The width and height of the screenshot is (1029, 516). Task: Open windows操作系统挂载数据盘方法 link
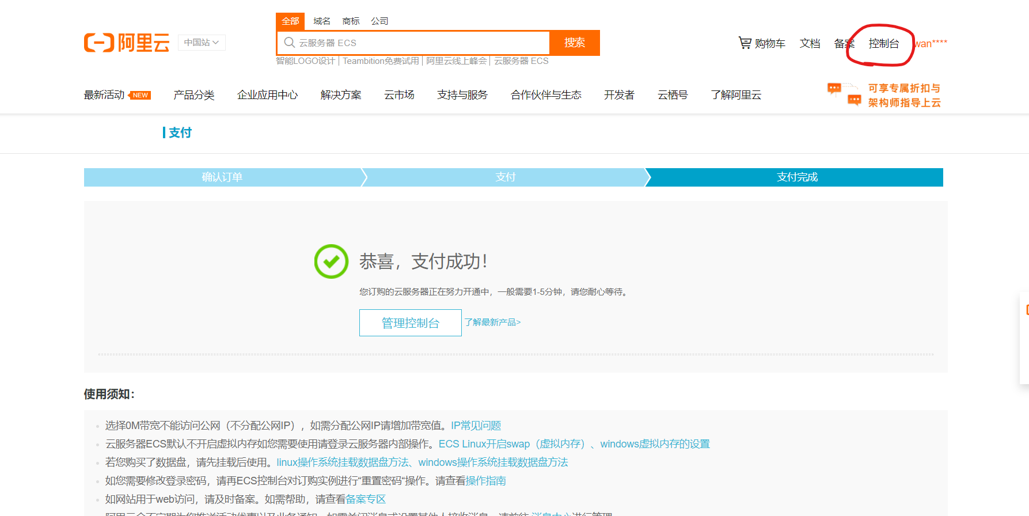[x=493, y=462]
